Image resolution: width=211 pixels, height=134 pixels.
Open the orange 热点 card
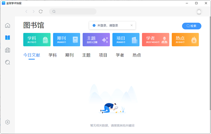185,40
